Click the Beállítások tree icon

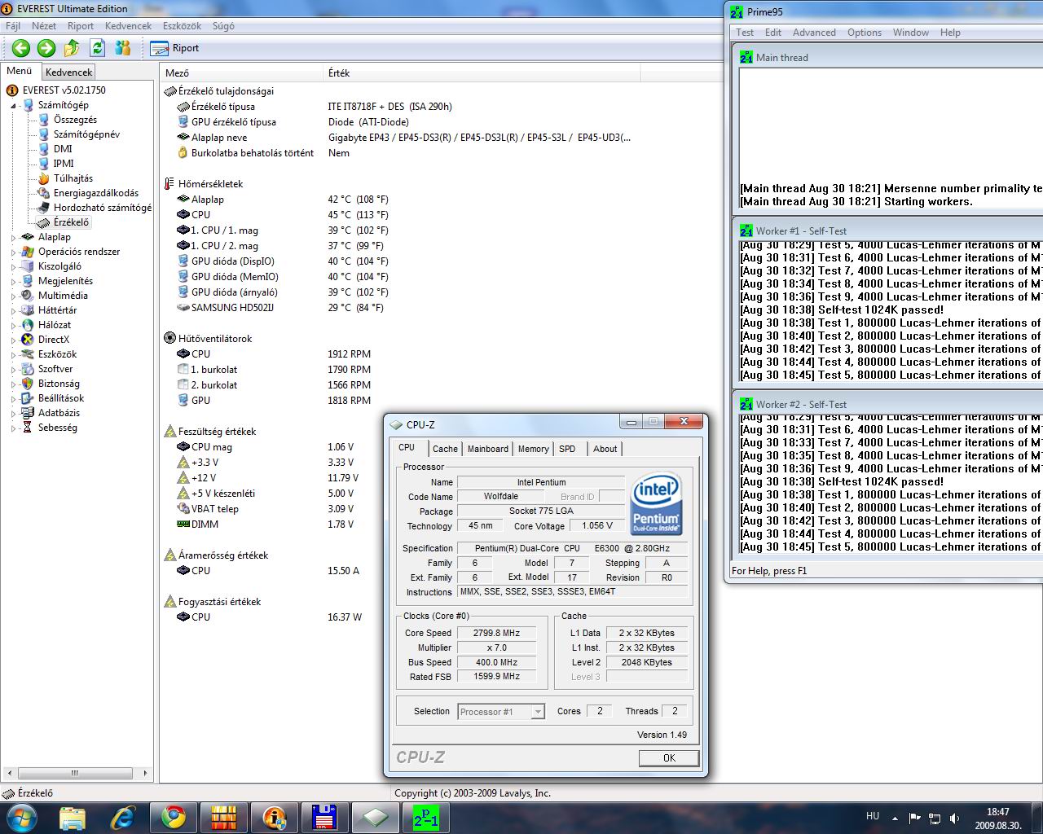click(28, 398)
